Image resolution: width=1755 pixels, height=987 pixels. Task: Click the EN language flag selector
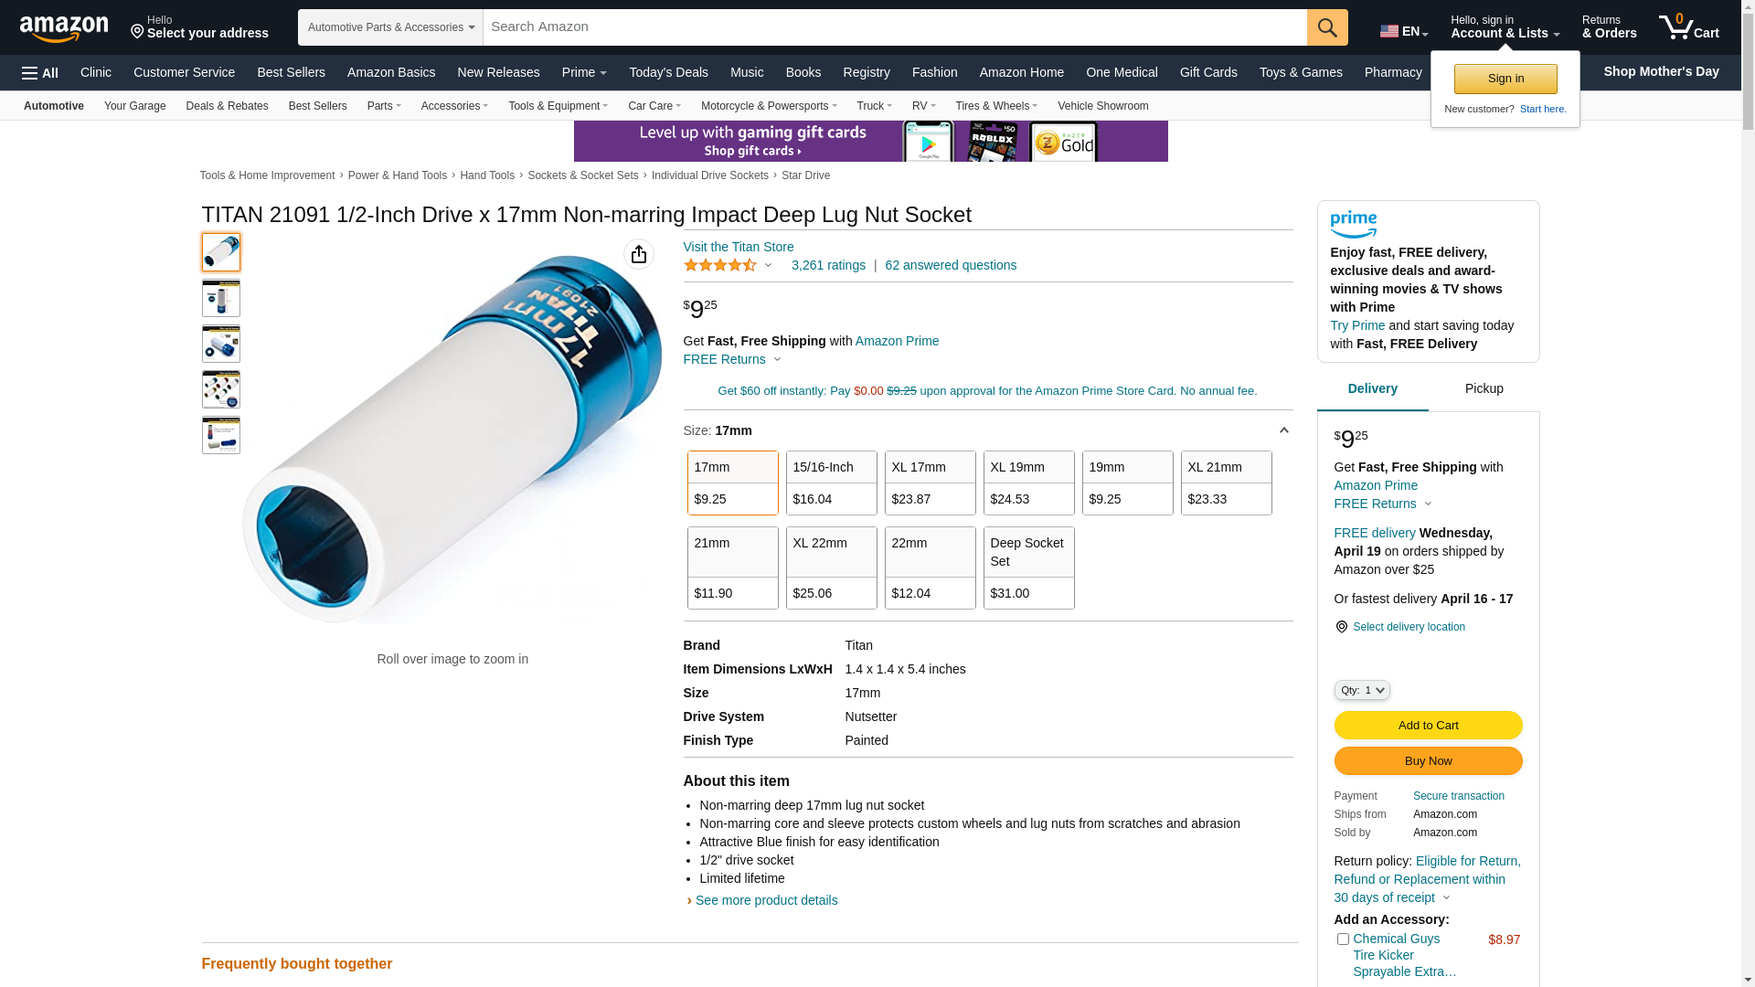1404,31
